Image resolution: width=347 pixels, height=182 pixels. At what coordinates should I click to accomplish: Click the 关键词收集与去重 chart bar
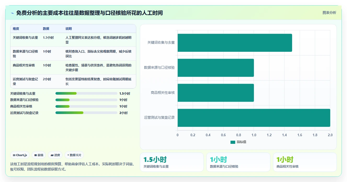click(x=235, y=43)
